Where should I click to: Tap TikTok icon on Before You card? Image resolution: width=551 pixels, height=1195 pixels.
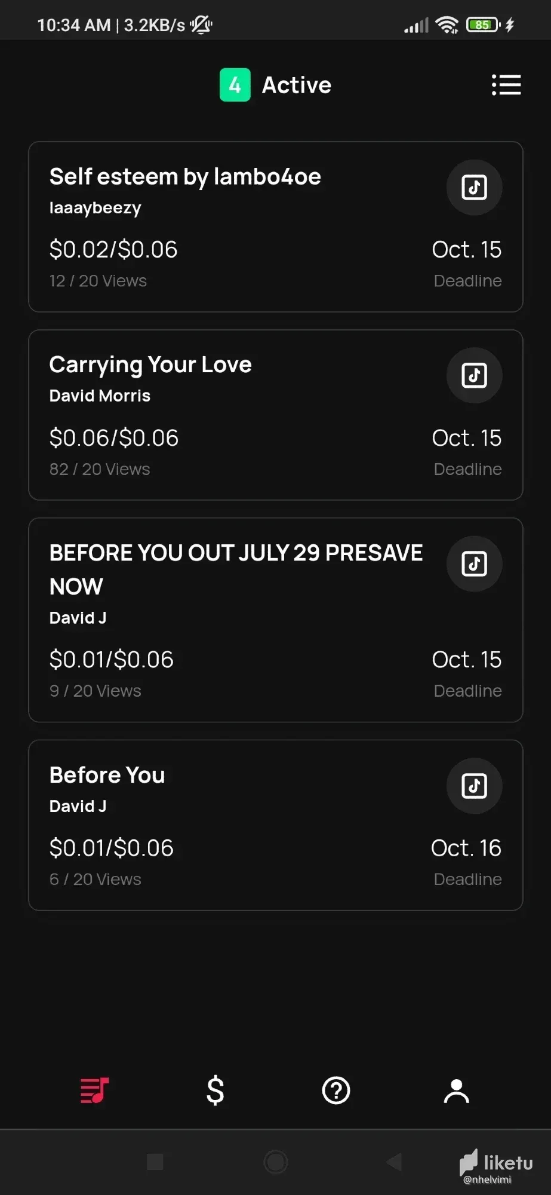point(474,786)
